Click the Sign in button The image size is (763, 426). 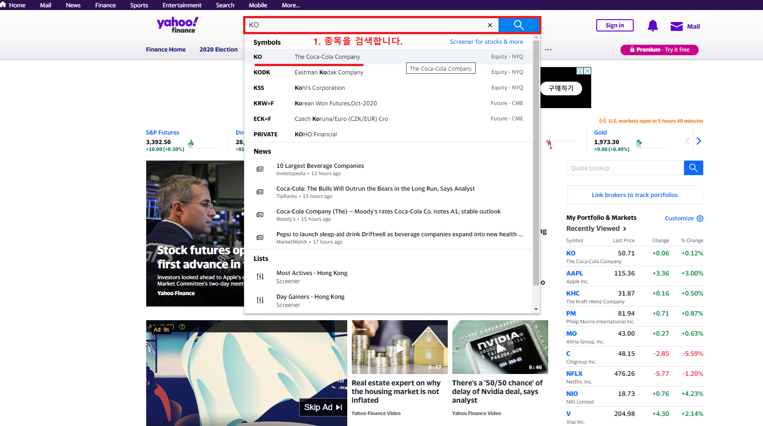click(615, 26)
